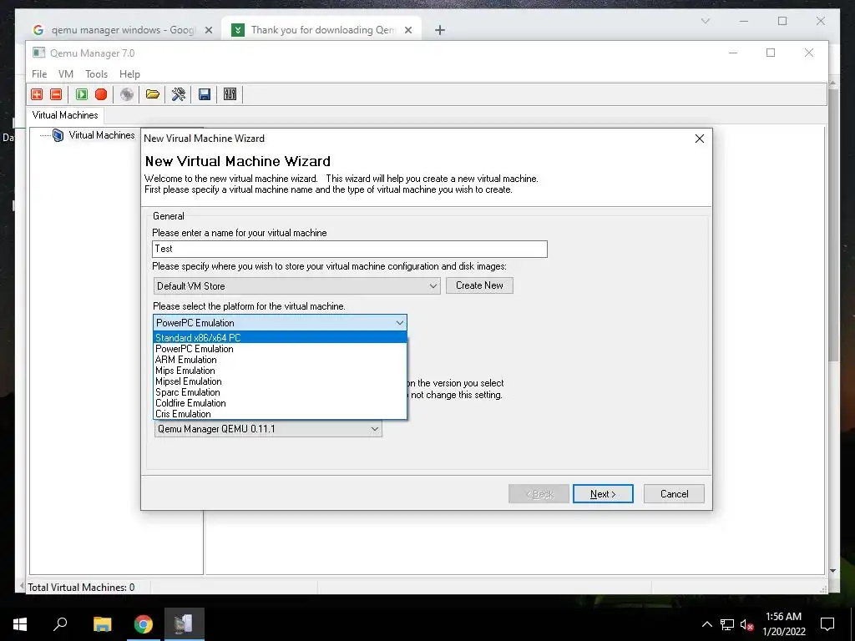Viewport: 855px width, 641px height.
Task: Click Total Virtual Machines: 0 status text
Action: pyautogui.click(x=81, y=588)
